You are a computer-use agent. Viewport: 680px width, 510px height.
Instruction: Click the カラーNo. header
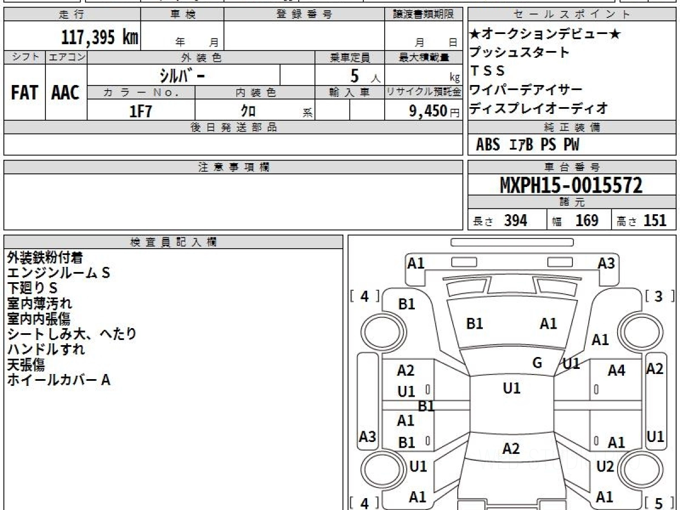coord(141,92)
